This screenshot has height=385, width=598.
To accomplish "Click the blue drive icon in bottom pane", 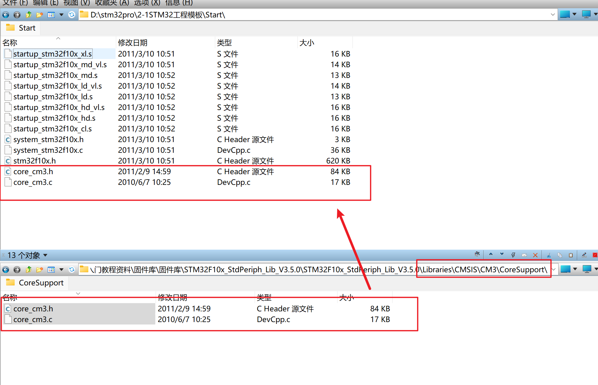I will (565, 269).
